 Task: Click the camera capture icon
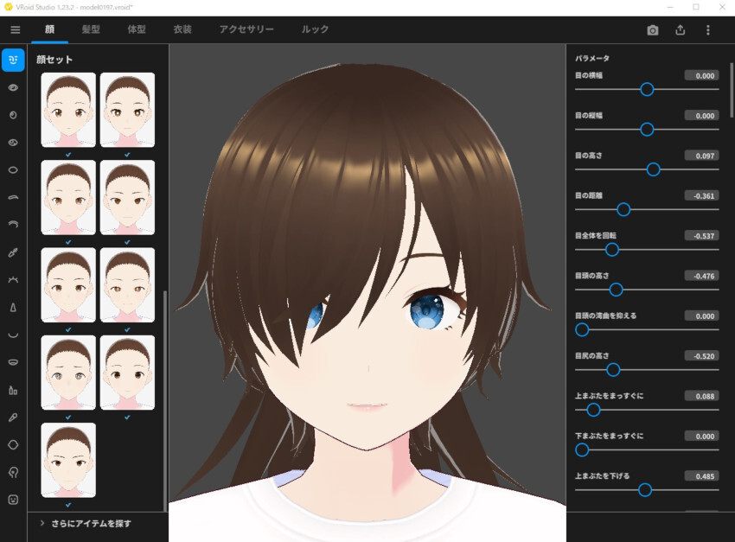653,29
